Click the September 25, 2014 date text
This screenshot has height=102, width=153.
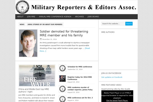click(75, 69)
